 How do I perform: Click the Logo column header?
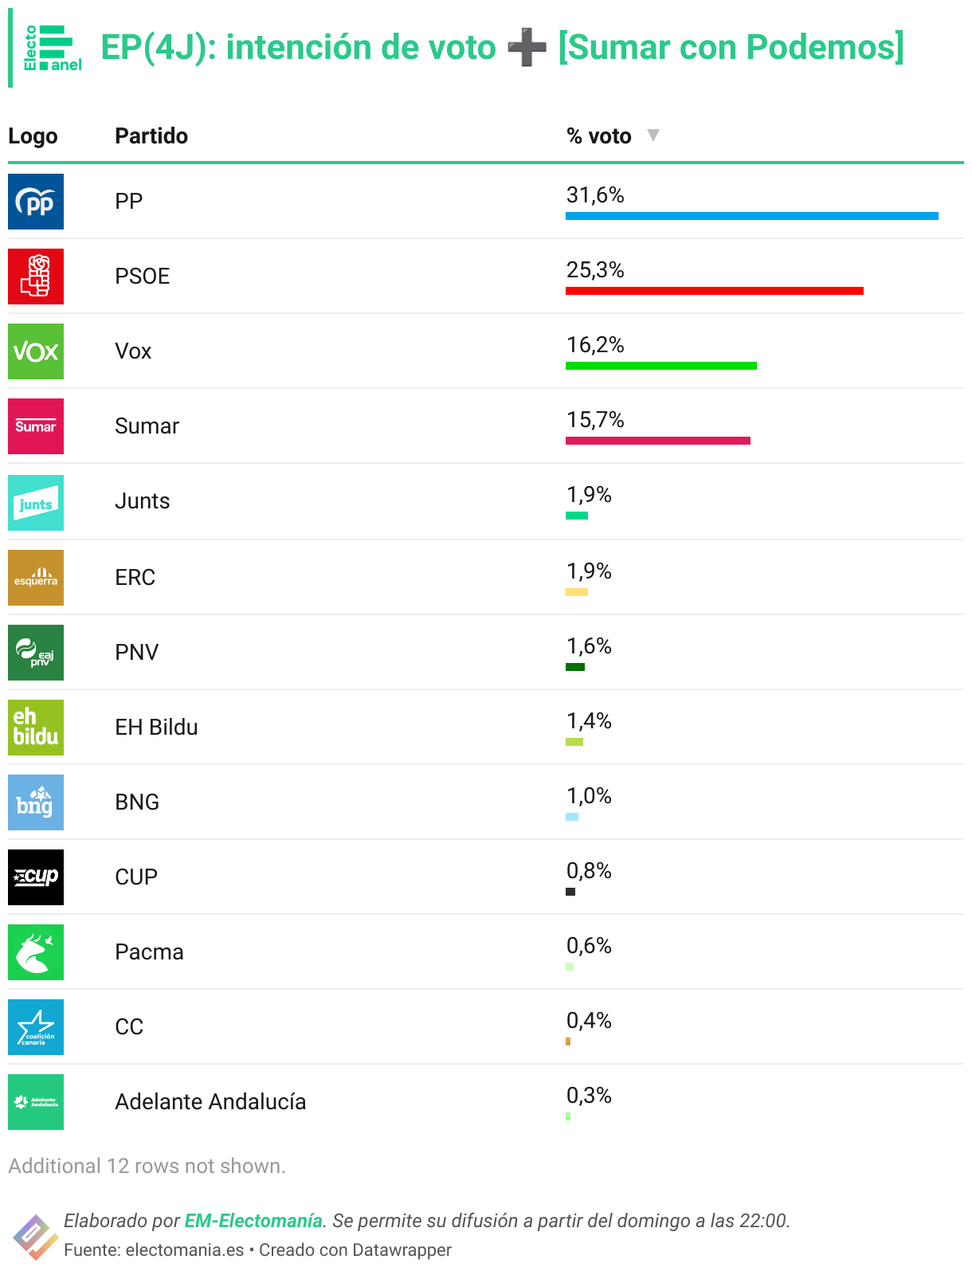pos(33,136)
